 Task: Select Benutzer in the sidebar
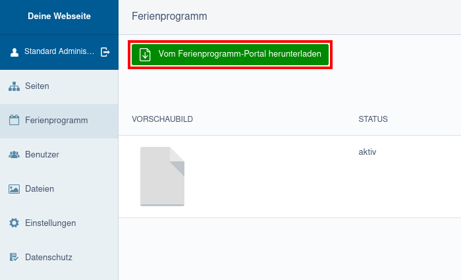[x=59, y=154]
